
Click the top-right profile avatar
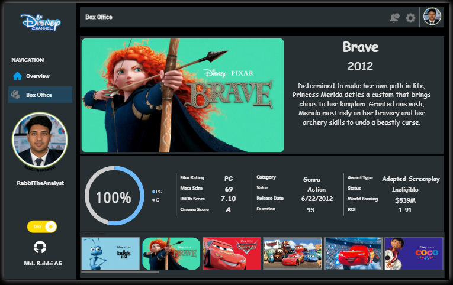432,17
